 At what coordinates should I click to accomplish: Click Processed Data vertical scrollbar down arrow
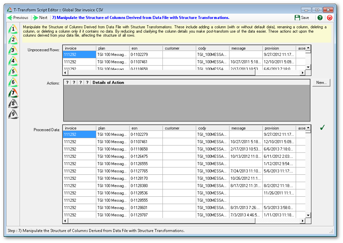click(308, 215)
